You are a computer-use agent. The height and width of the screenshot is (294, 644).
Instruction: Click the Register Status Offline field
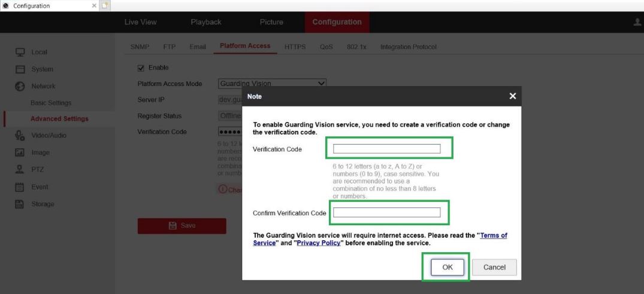231,116
